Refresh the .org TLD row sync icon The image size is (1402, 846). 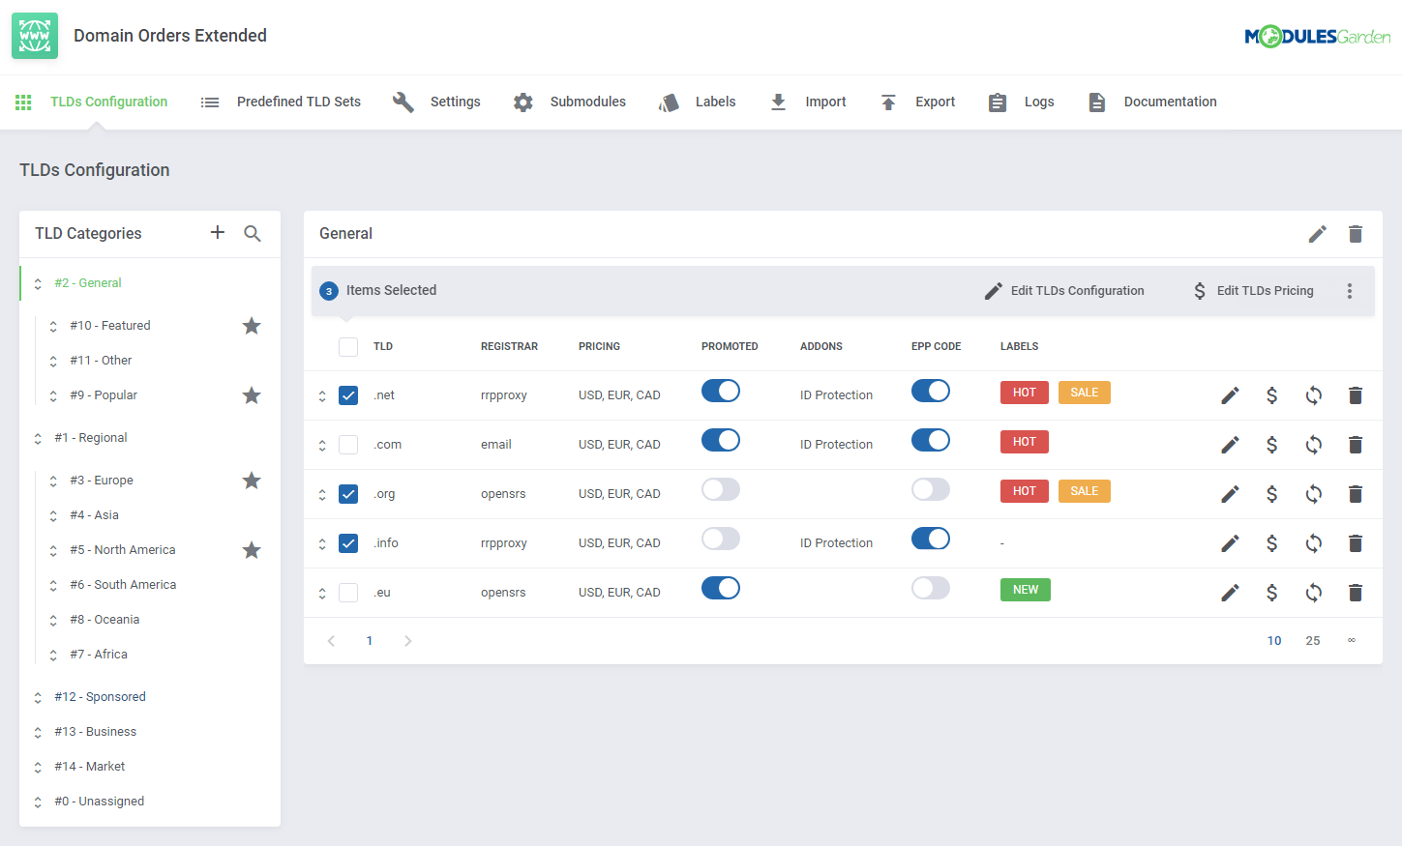point(1313,494)
